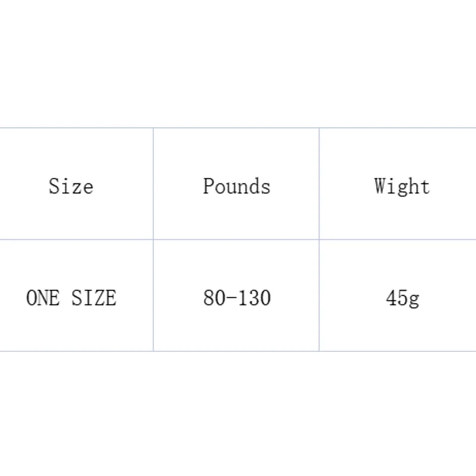Image resolution: width=476 pixels, height=476 pixels.
Task: Click table top border above Pounds
Action: click(x=236, y=128)
